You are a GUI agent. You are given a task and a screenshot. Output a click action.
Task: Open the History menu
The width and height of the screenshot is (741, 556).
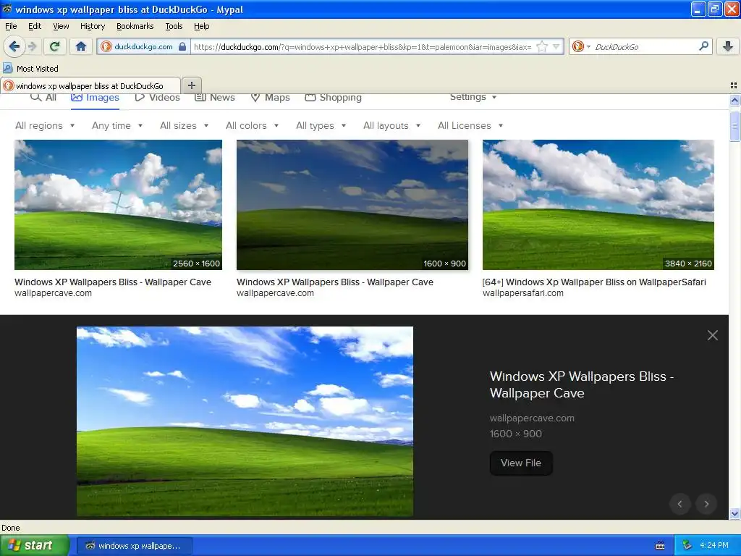coord(92,26)
